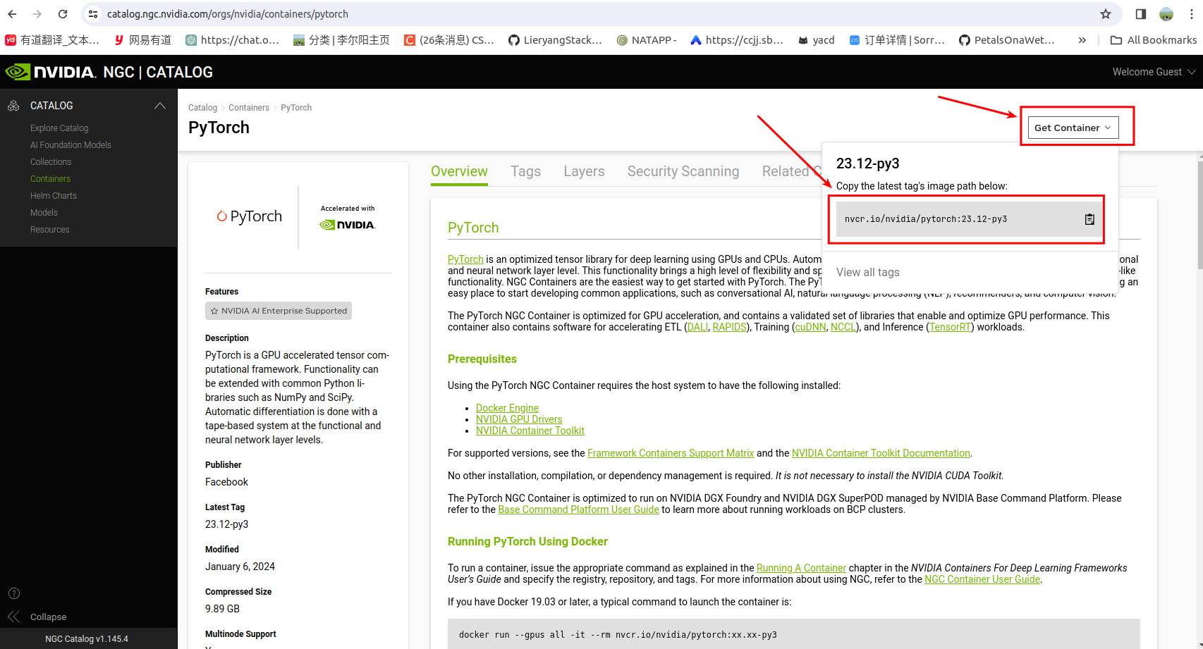Open the Running A Container link
Screen dimensions: 1203x649
pos(801,568)
